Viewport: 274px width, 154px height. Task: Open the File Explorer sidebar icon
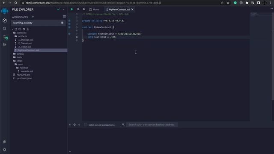coord(5,21)
